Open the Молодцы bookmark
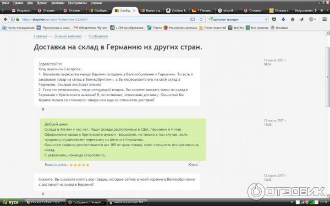330x206 pixels. point(279,28)
